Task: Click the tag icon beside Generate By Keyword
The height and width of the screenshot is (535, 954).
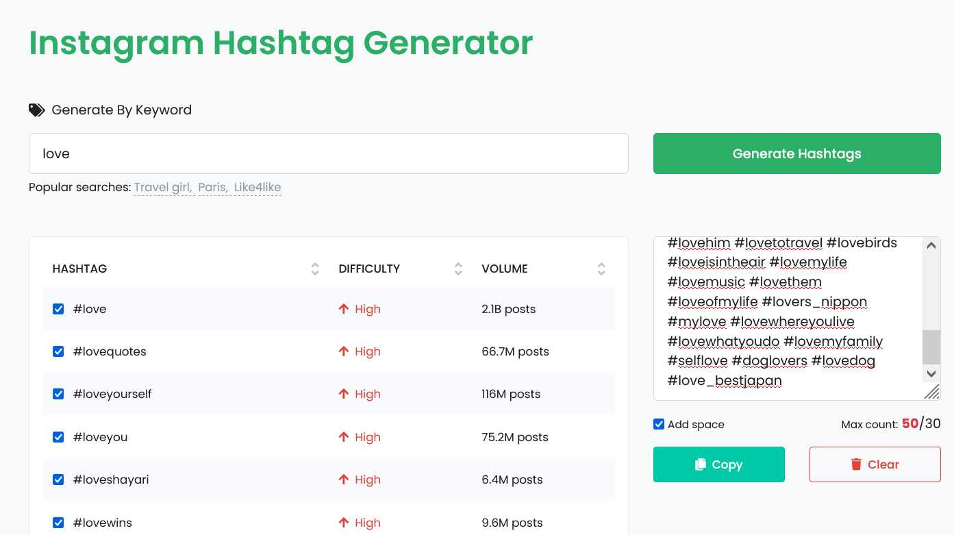Action: tap(36, 110)
